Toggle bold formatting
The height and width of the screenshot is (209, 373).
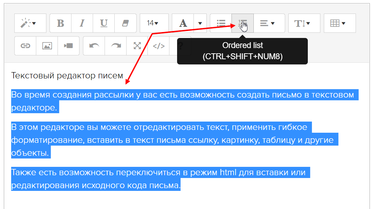click(60, 23)
